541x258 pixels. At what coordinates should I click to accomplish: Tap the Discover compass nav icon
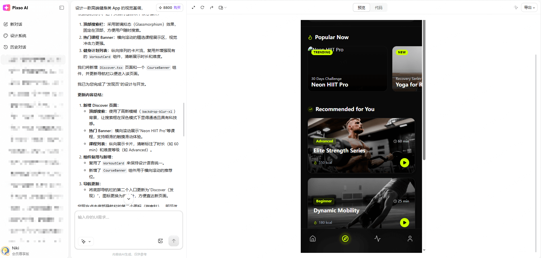point(345,239)
